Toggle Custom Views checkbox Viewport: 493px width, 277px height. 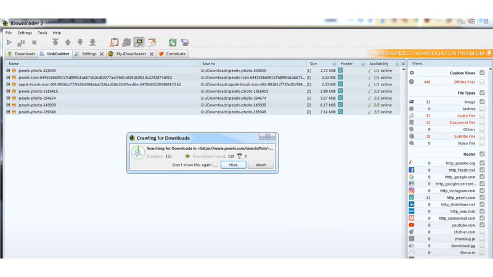482,73
